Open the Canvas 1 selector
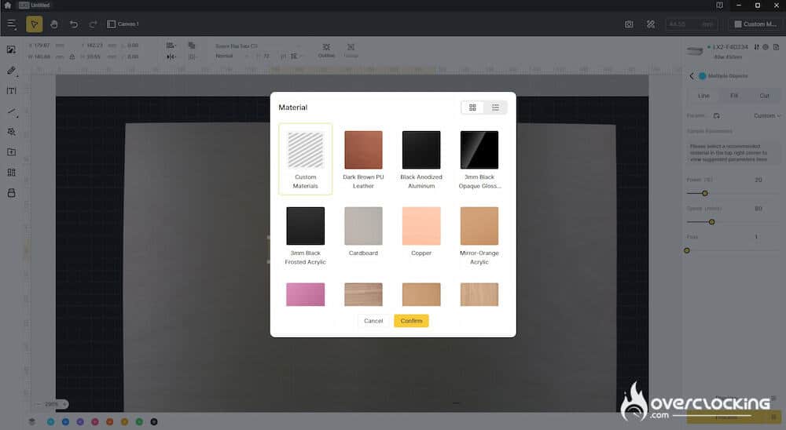This screenshot has height=430, width=786. click(x=123, y=24)
